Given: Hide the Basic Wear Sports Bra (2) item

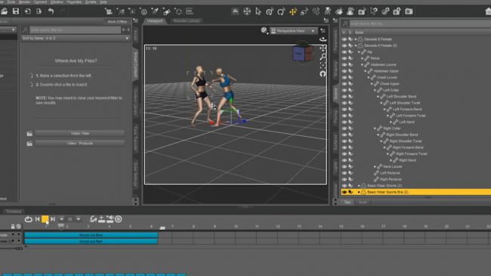Looking at the screenshot, I should click(x=344, y=192).
